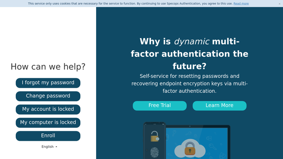Click the open padlock icon on phone
The height and width of the screenshot is (159, 283).
(x=155, y=136)
